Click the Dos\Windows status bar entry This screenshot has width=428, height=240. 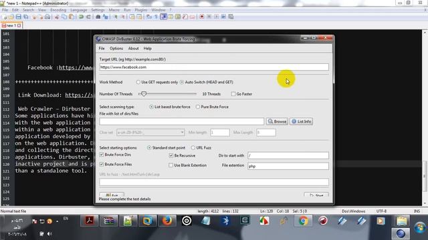[x=354, y=211]
